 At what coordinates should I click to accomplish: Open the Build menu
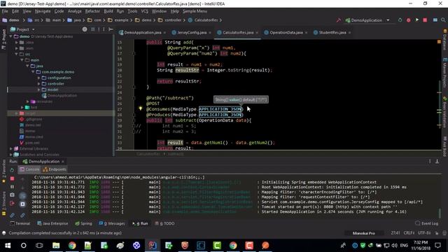(x=108, y=11)
